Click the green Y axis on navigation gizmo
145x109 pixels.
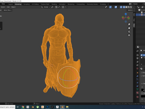129,18
